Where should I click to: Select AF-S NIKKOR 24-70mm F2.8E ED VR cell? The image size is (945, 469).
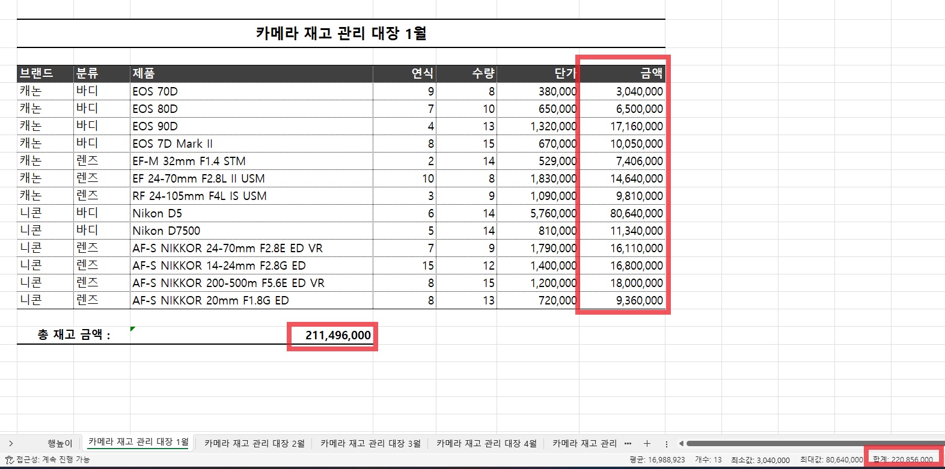(251, 248)
